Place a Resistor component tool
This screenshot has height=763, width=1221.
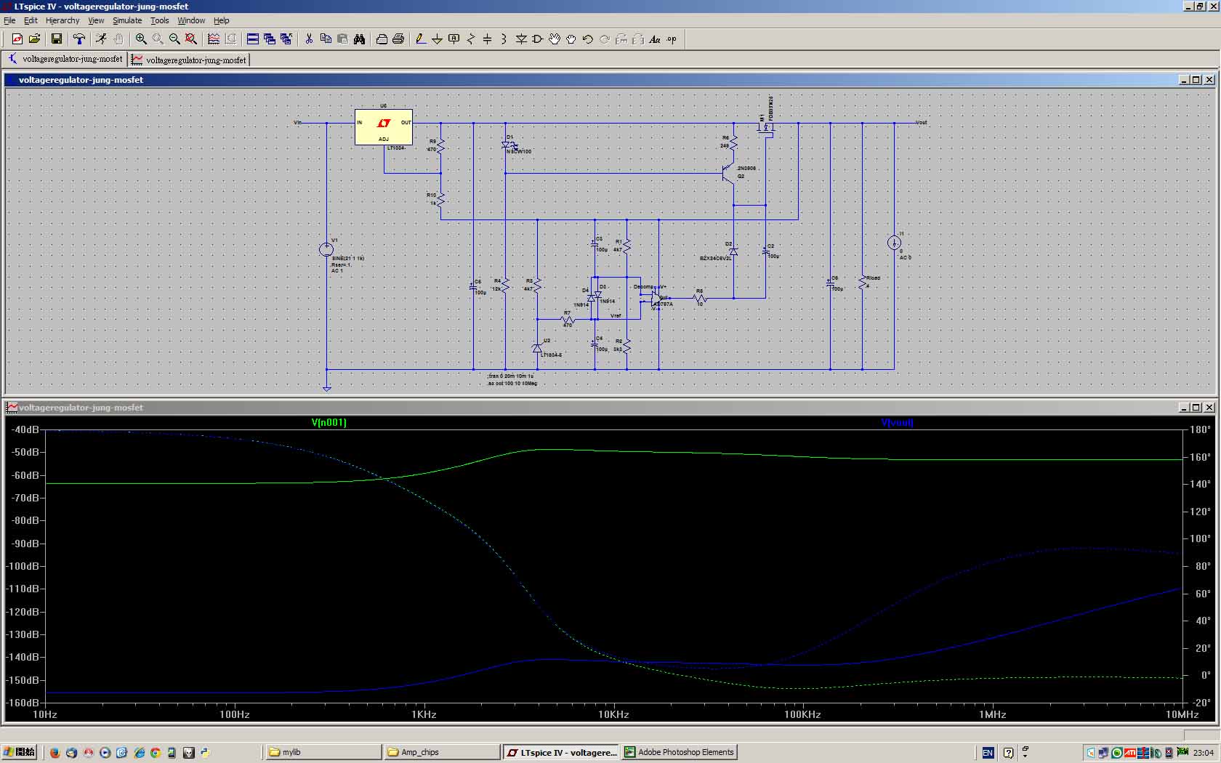click(x=471, y=39)
